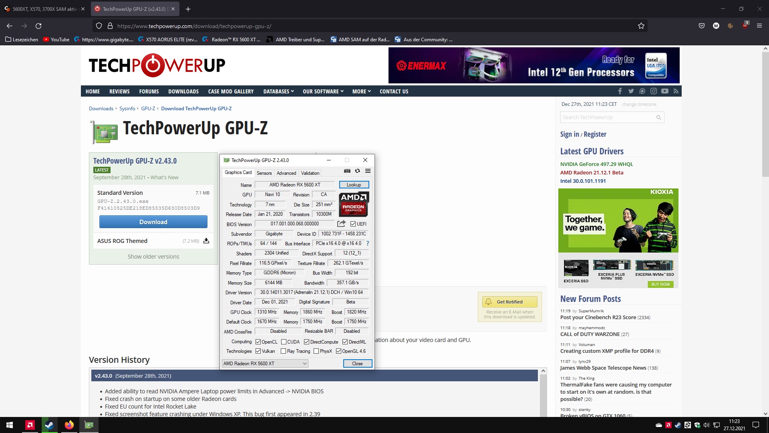
Task: Click ASUS ROG Themed download icon
Action: 206,241
